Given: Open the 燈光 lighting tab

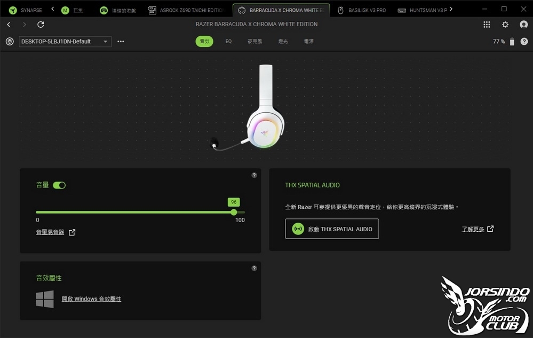Looking at the screenshot, I should pyautogui.click(x=283, y=42).
